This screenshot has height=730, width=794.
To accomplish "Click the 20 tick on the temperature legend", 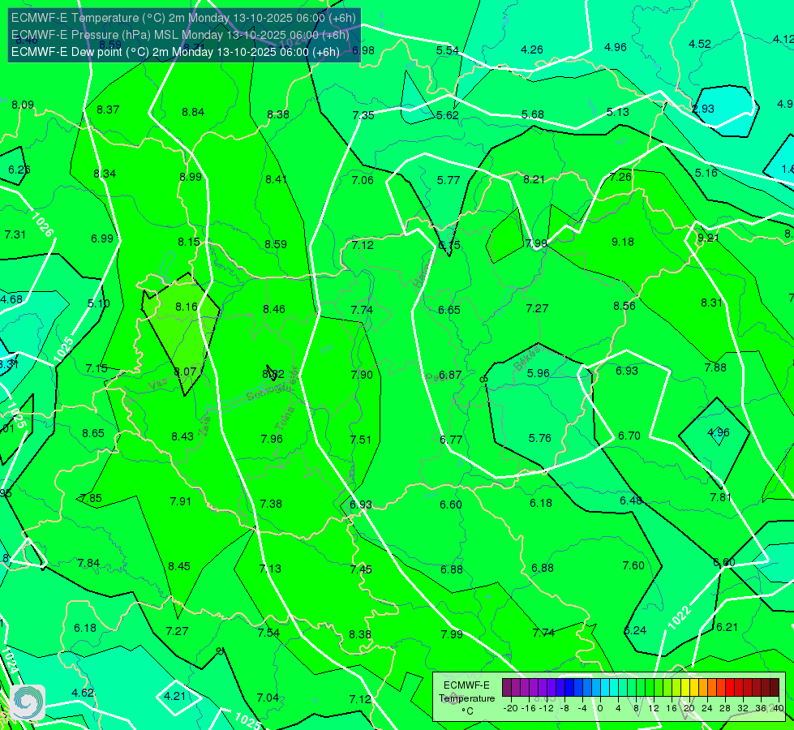I will pyautogui.click(x=689, y=708).
